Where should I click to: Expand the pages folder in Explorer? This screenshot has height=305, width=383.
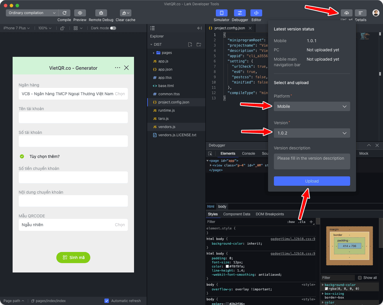click(x=154, y=53)
